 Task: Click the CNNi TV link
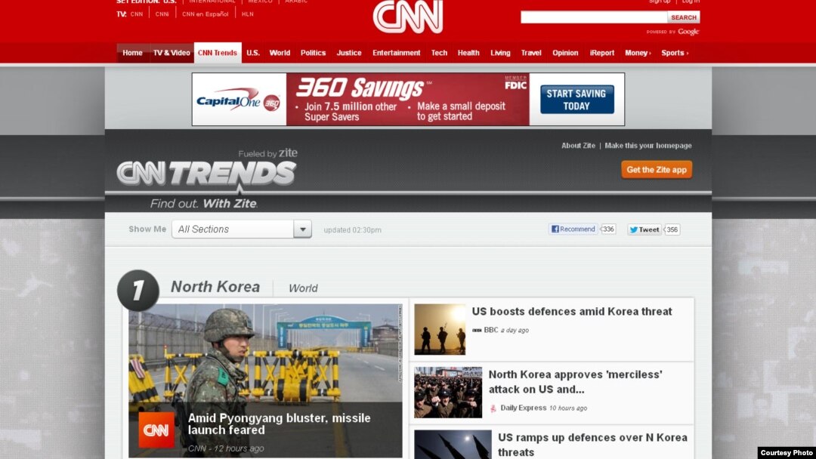click(x=162, y=14)
